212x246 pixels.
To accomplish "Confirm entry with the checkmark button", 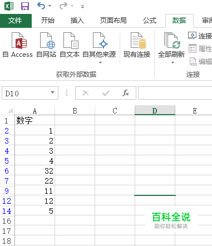I will point(106,93).
